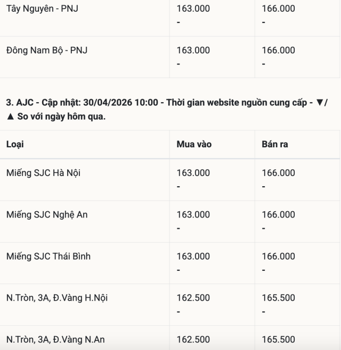The width and height of the screenshot is (341, 350).
Task: Click Đ.Vàng N.An sell price 165.500
Action: coord(278,339)
